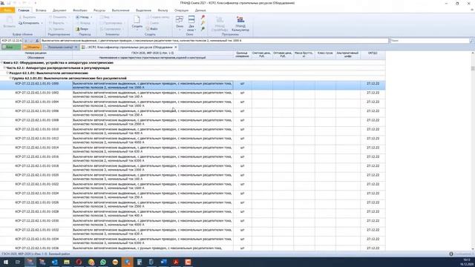
Task: Open WhatsApp from the taskbar
Action: pyautogui.click(x=103, y=262)
